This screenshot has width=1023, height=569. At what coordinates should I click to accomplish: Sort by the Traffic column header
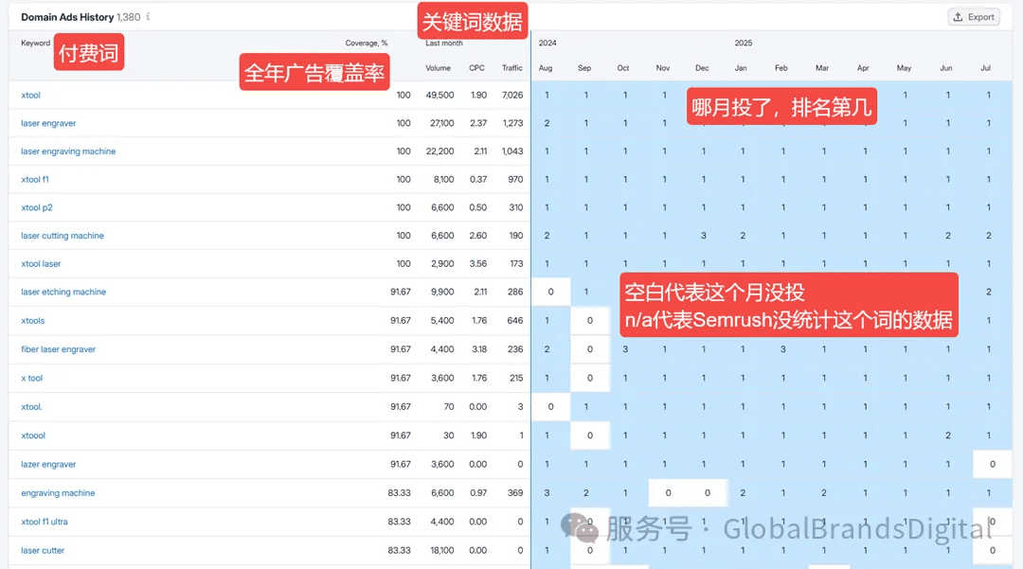512,68
